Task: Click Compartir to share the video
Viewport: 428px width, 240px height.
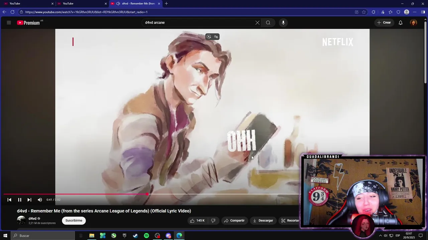Action: pos(234,221)
